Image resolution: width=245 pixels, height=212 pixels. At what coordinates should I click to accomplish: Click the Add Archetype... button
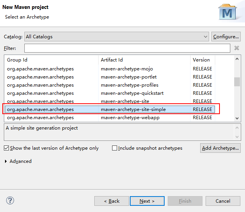coord(220,148)
